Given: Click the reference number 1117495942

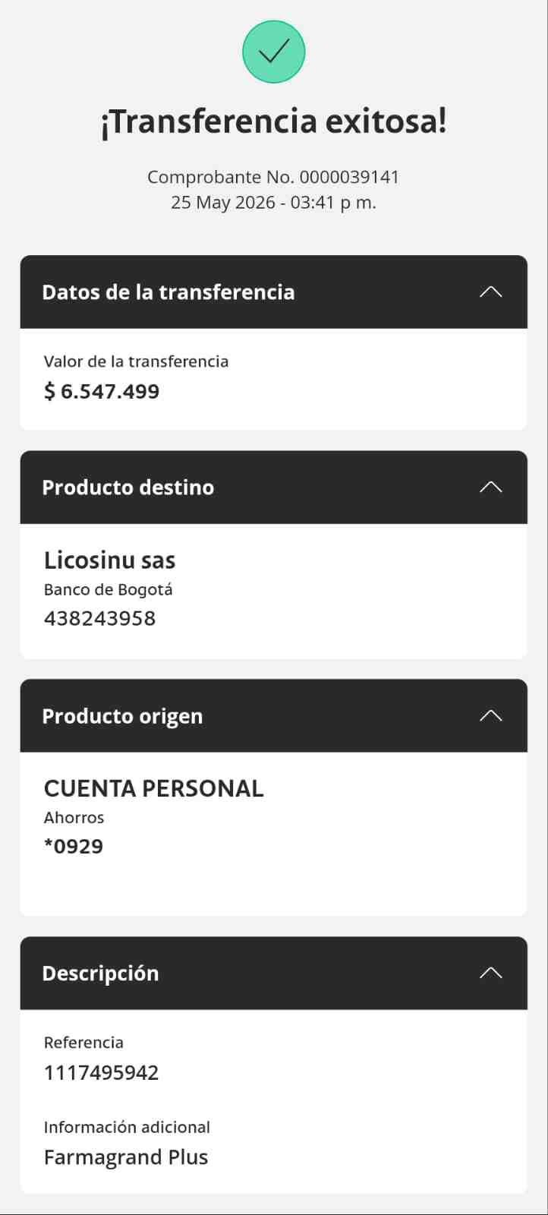Looking at the screenshot, I should [102, 1073].
